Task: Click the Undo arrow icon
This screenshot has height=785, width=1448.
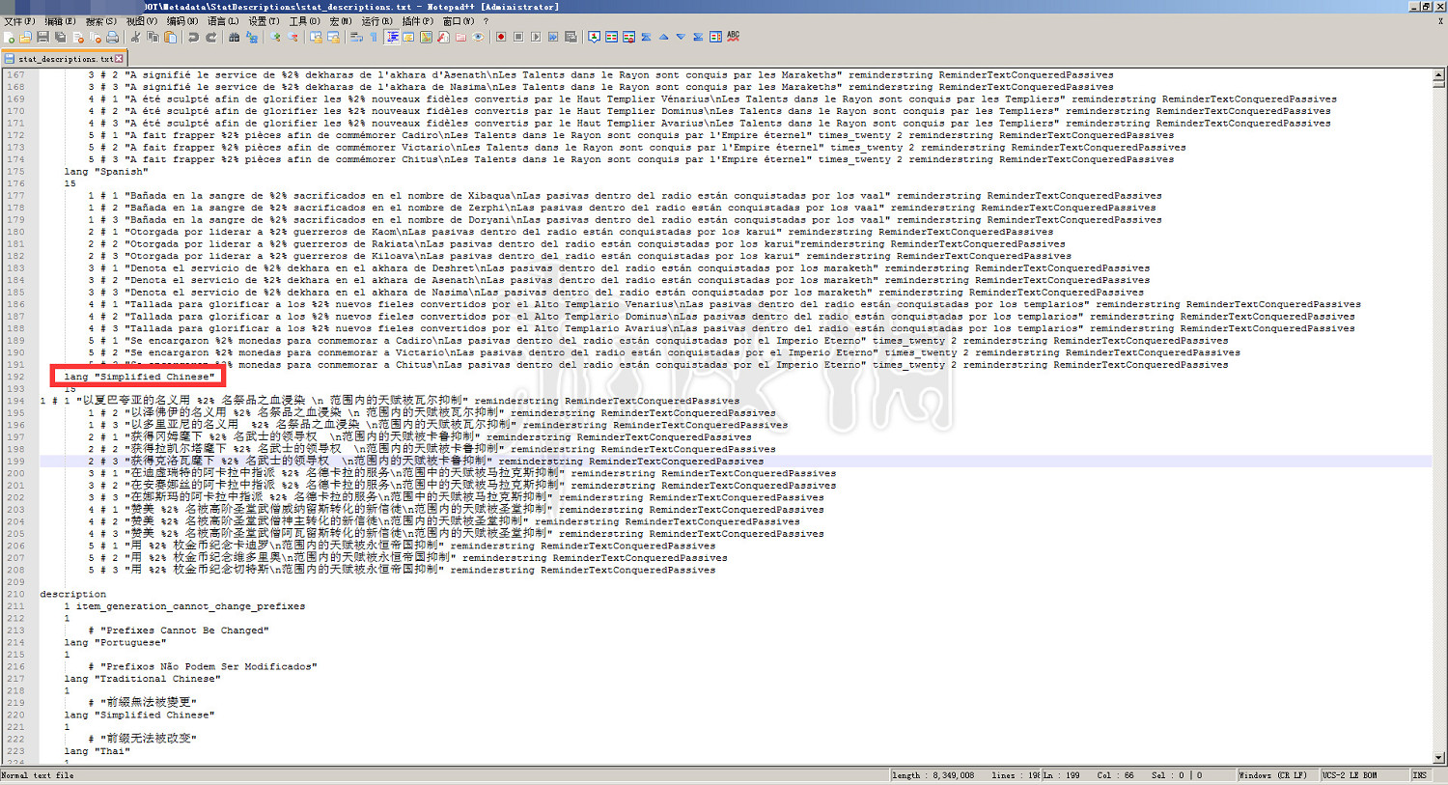Action: [x=193, y=38]
